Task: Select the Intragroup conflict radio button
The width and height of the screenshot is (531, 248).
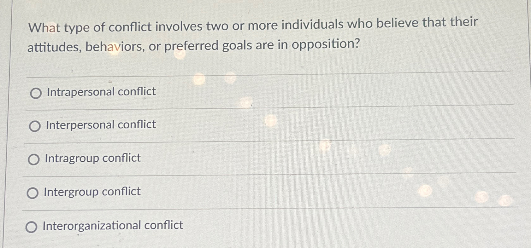Action: coord(33,159)
